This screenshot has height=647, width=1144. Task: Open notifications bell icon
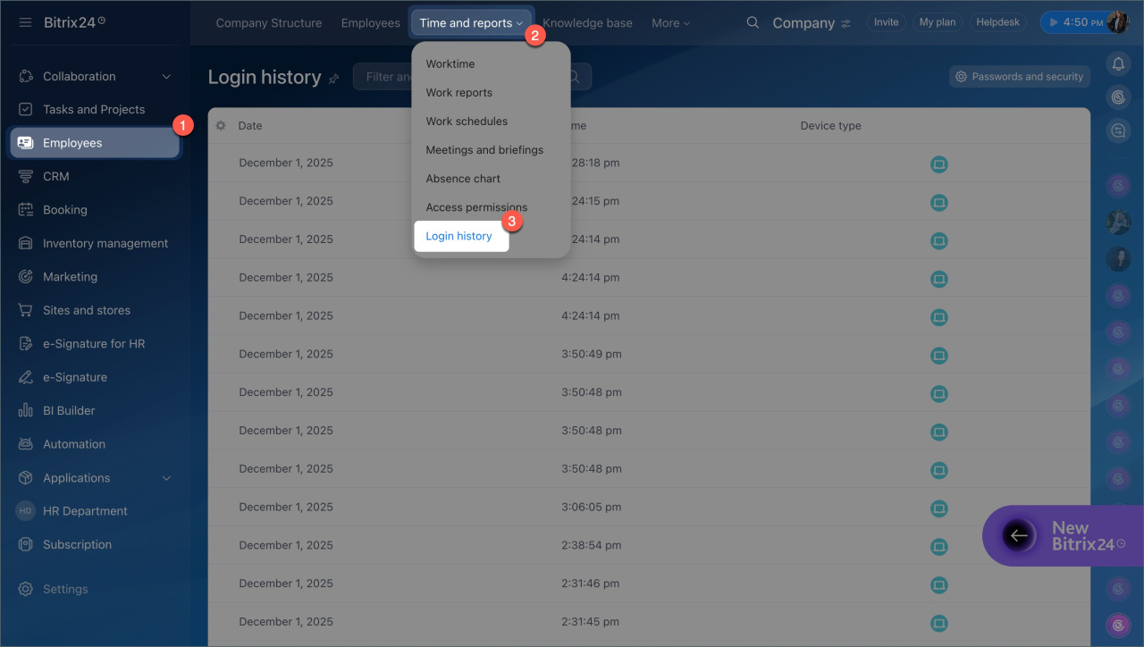pos(1117,63)
